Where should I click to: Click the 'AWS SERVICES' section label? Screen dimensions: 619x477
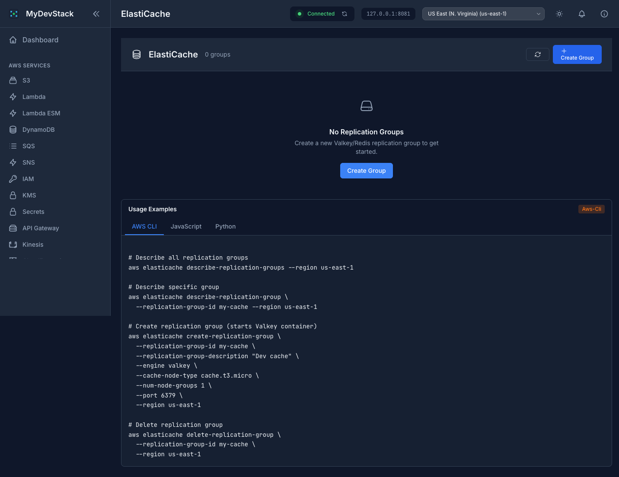tap(29, 66)
